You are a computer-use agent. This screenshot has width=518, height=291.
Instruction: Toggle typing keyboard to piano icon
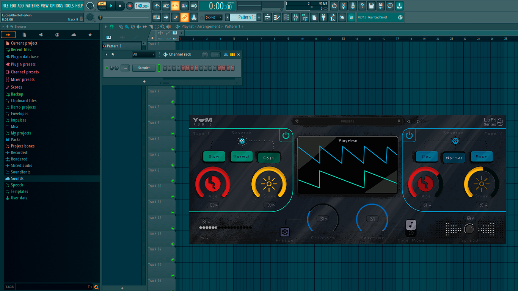[x=157, y=17]
